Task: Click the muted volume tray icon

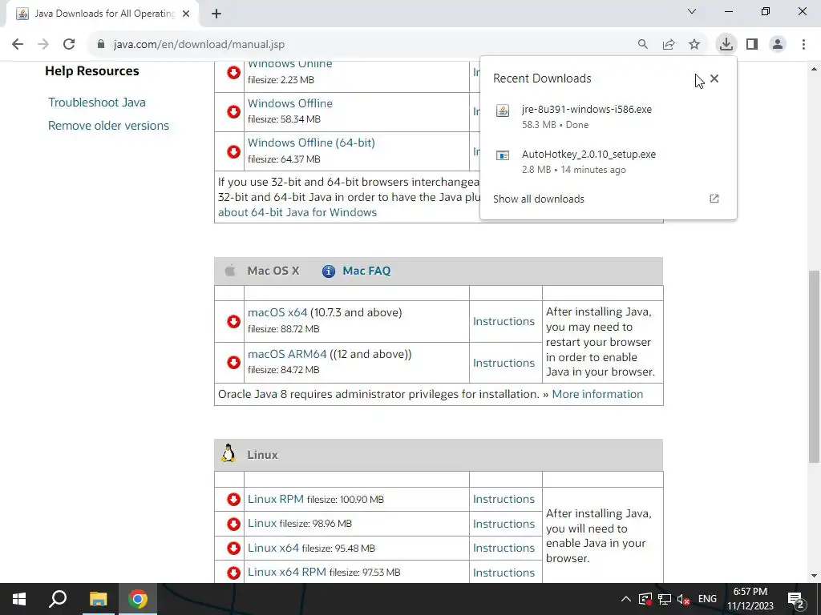Action: coord(683,599)
